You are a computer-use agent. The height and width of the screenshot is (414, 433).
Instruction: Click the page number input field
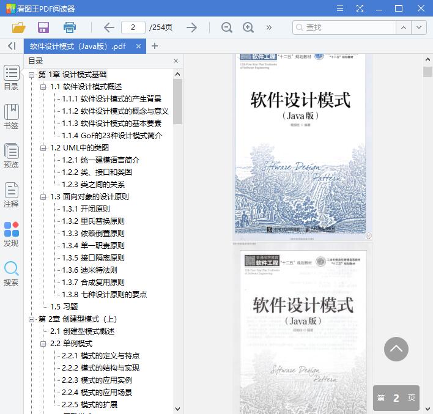click(133, 28)
